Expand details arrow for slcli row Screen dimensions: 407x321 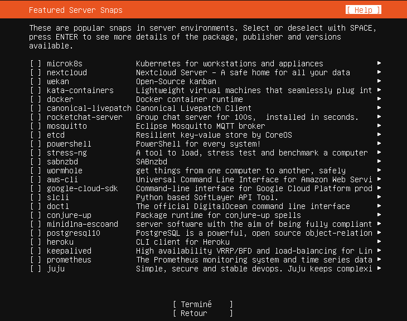coord(379,197)
